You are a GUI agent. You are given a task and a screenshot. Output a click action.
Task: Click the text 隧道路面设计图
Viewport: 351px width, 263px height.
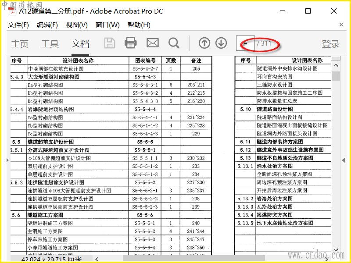click(275, 109)
